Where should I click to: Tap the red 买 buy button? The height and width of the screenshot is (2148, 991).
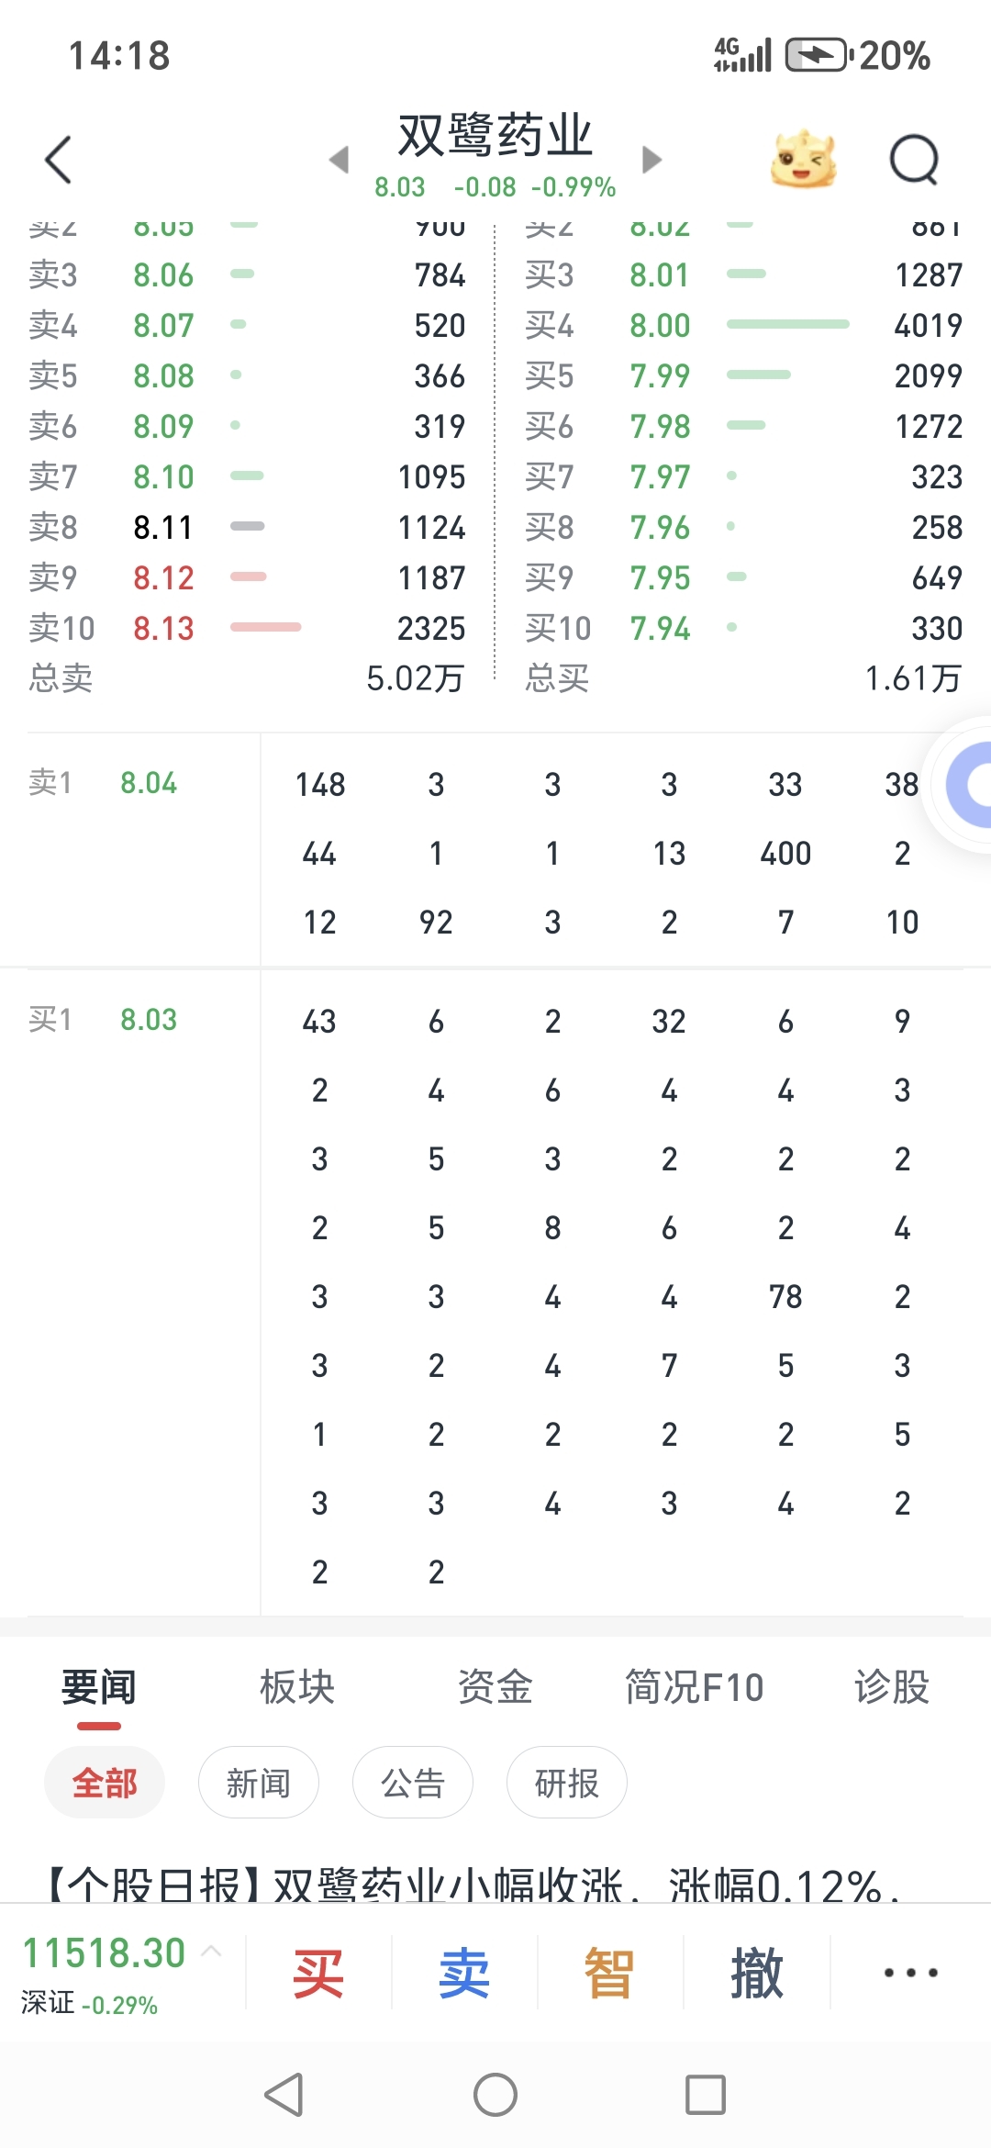pos(318,1973)
